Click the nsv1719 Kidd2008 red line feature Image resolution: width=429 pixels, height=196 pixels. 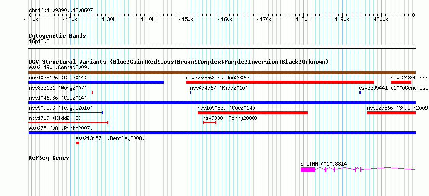click(68, 123)
